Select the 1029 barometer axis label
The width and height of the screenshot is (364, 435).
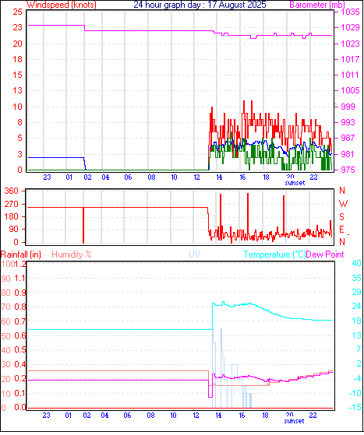[350, 27]
